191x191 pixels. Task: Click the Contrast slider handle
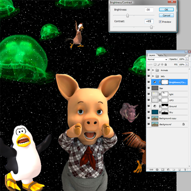(151, 27)
